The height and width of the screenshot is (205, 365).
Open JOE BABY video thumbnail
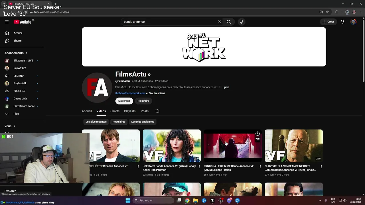click(x=172, y=146)
